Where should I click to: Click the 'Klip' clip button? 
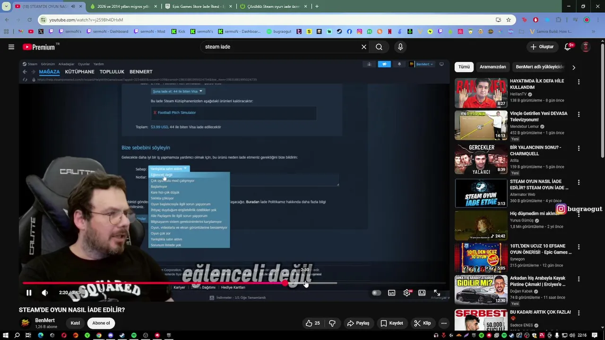pos(422,323)
